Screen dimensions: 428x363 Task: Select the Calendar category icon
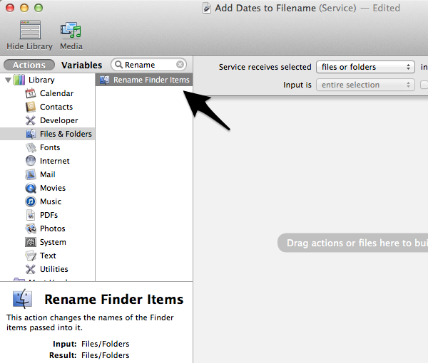(31, 93)
